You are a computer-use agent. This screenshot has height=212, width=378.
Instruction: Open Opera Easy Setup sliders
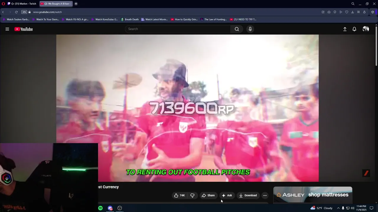tap(359, 12)
